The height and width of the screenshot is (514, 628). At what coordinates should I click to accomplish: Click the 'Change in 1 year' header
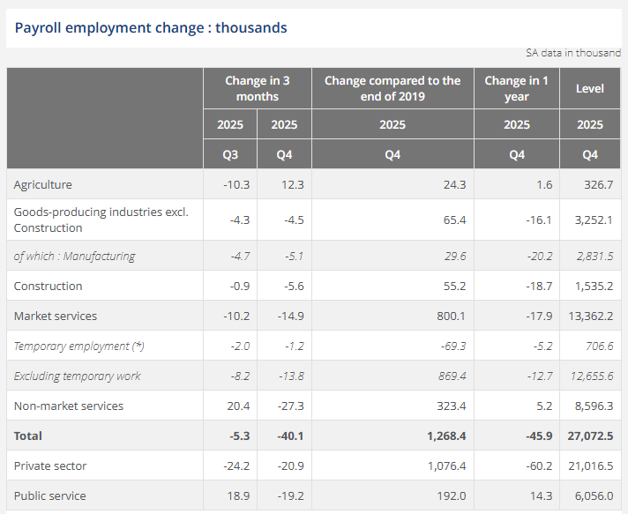pyautogui.click(x=516, y=88)
